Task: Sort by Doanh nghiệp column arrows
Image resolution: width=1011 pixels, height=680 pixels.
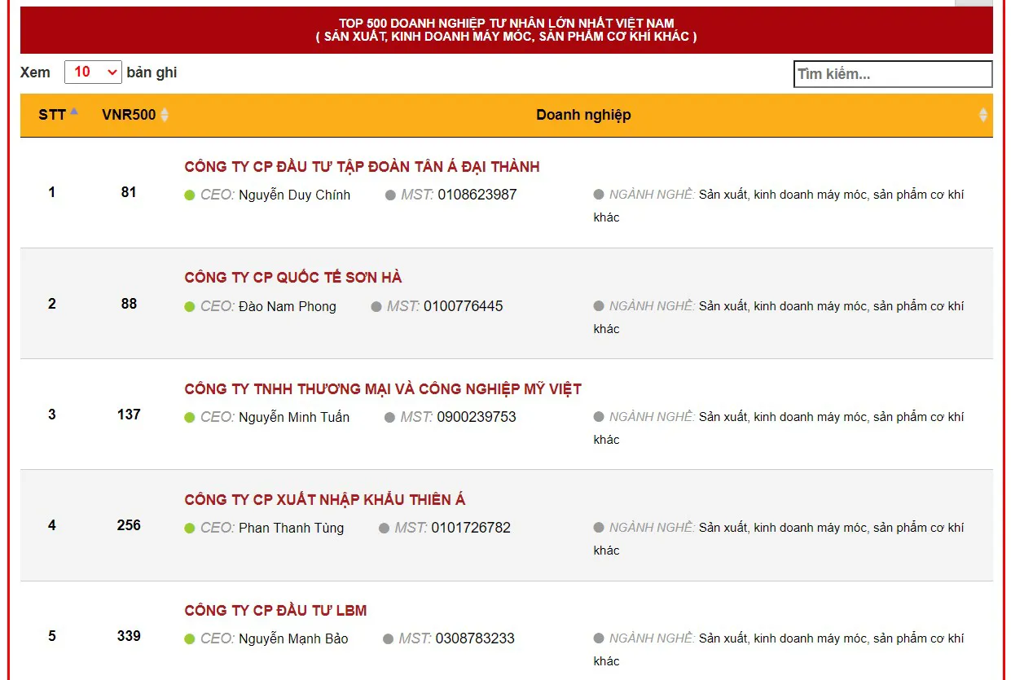Action: (983, 115)
